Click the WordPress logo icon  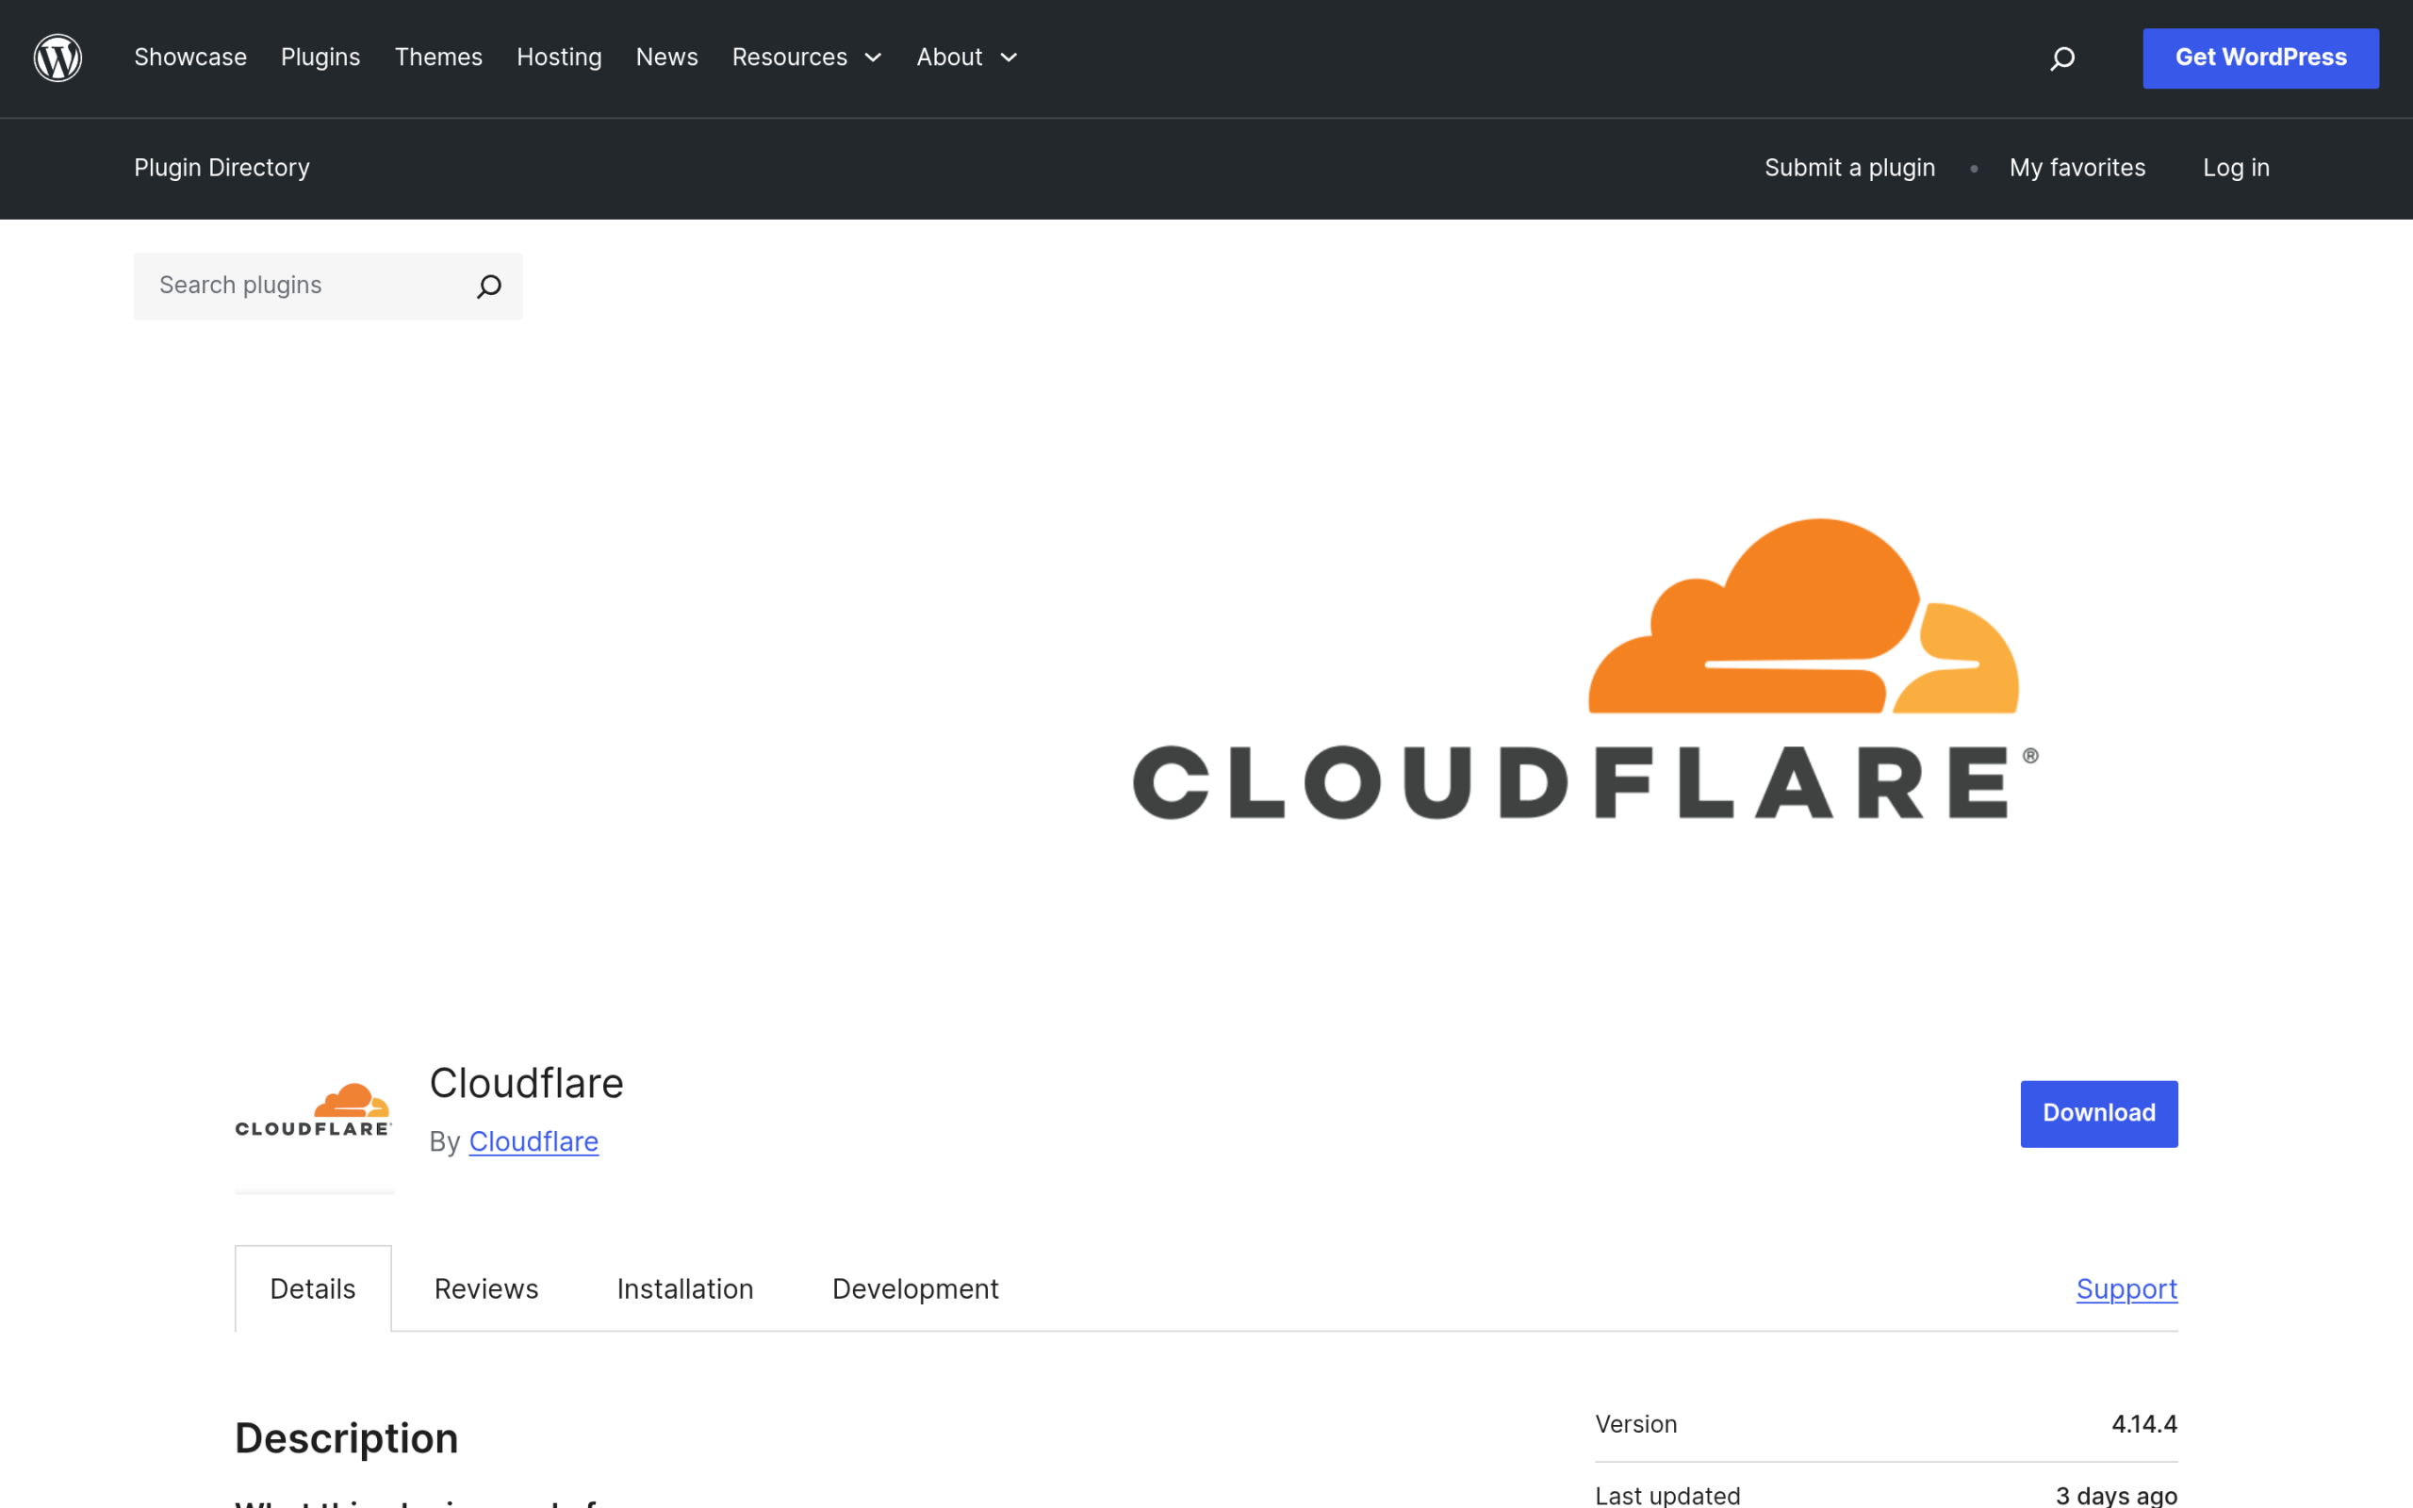pos(57,57)
